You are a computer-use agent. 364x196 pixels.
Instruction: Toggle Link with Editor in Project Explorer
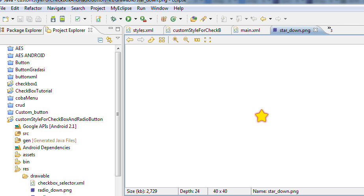pyautogui.click(x=109, y=40)
